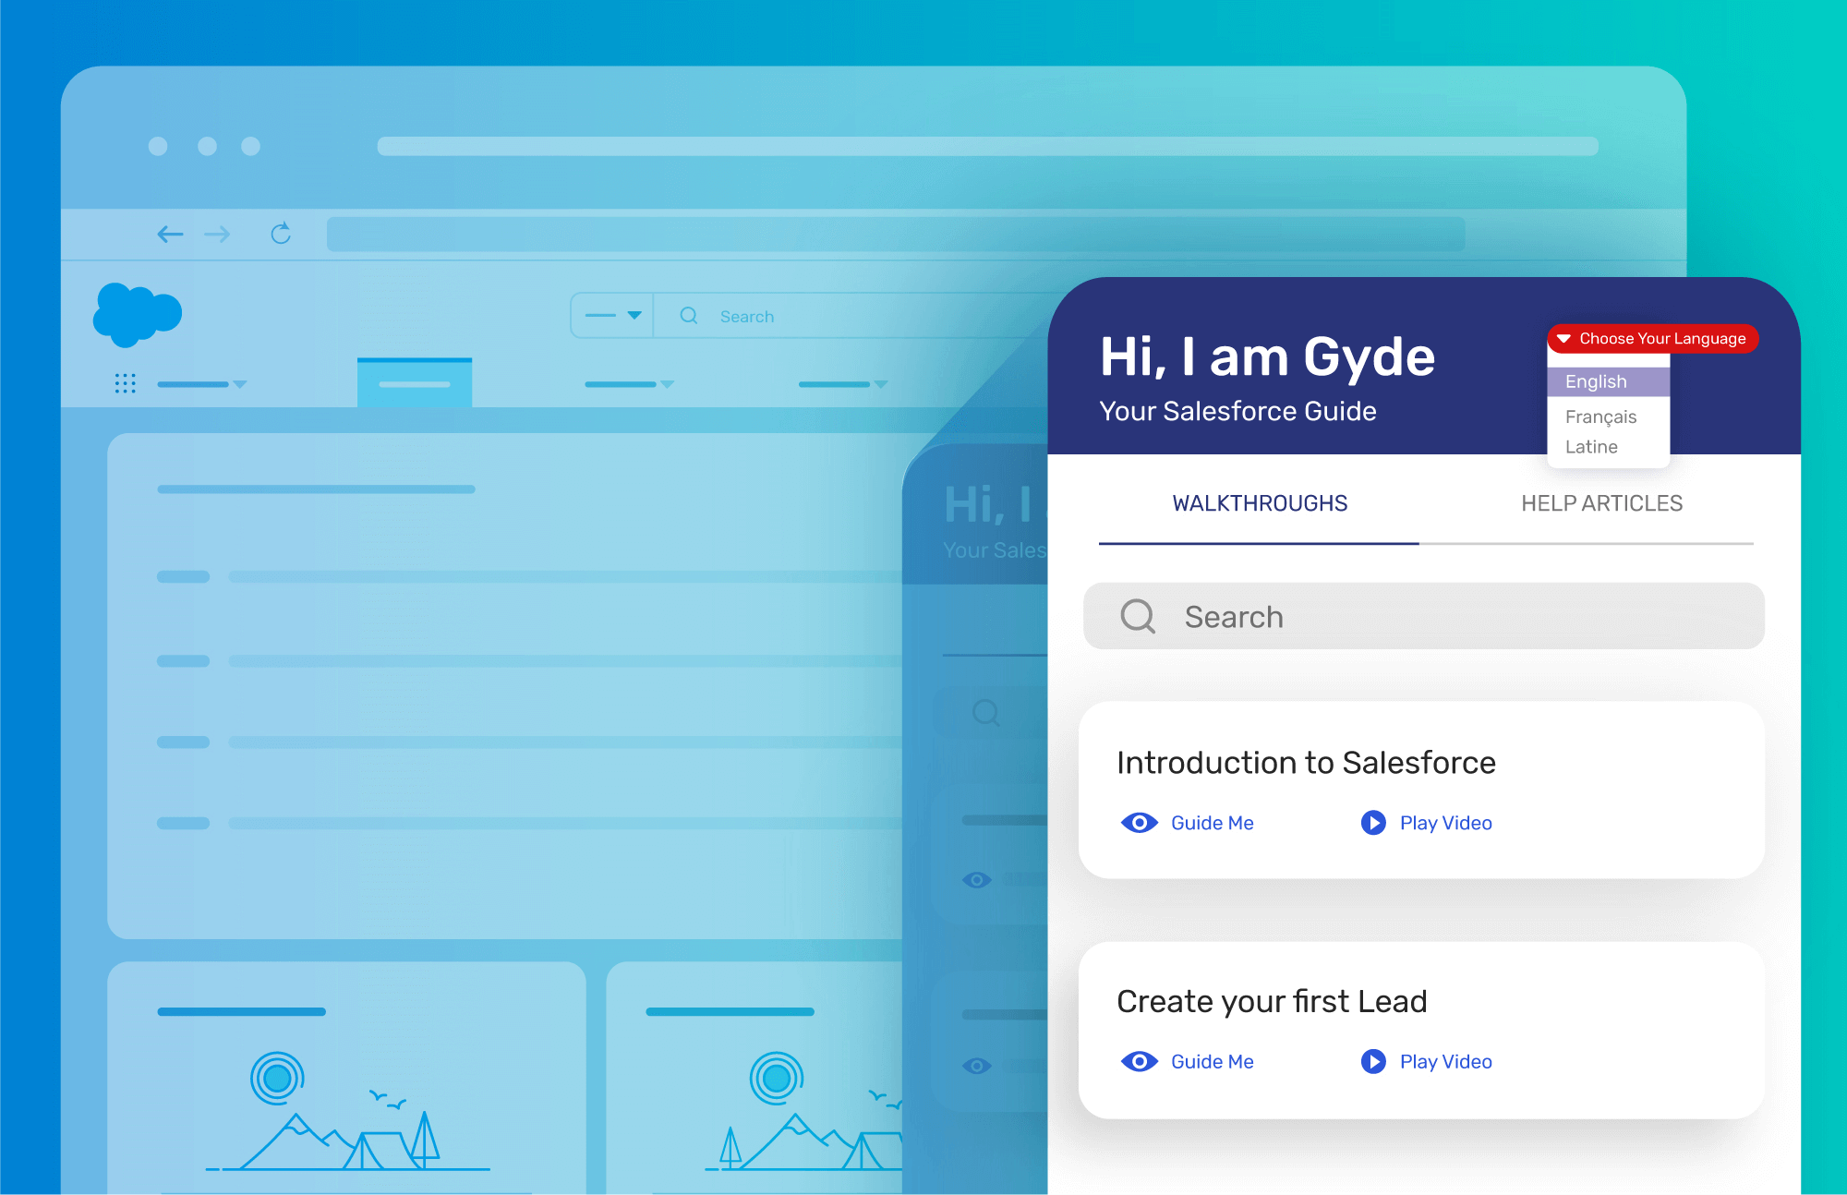This screenshot has width=1847, height=1195.
Task: Switch to the Help Articles tab
Action: coord(1600,503)
